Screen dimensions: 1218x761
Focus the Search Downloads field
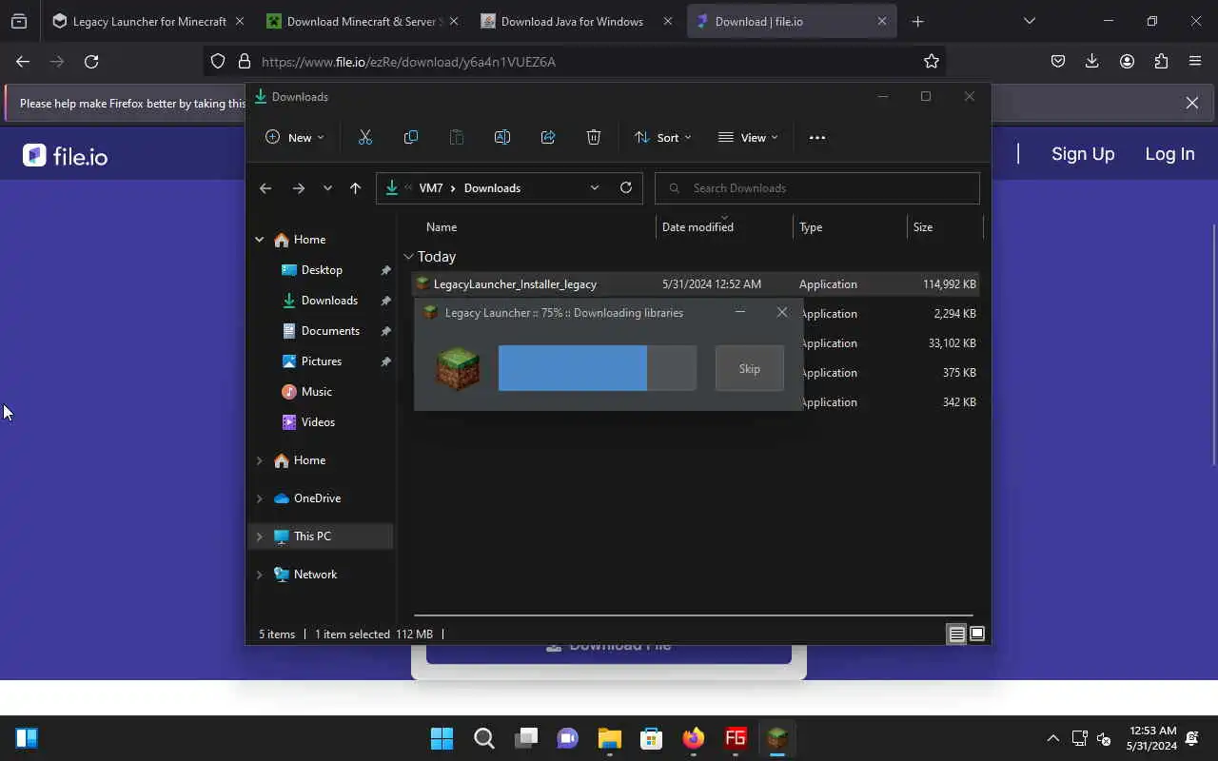(817, 188)
